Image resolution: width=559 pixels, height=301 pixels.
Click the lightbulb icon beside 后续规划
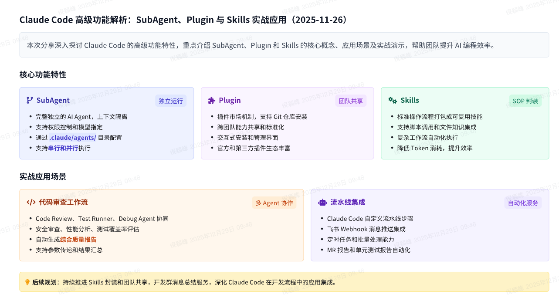point(27,282)
